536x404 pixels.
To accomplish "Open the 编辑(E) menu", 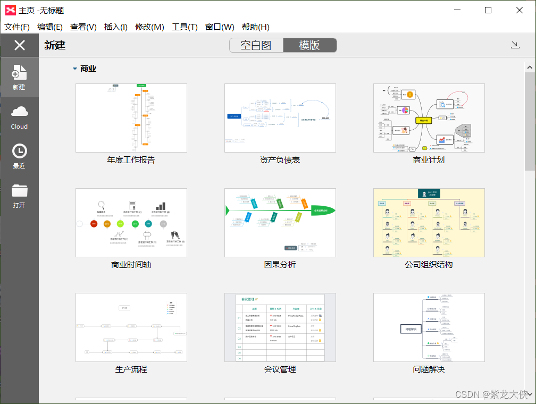I will (x=50, y=27).
